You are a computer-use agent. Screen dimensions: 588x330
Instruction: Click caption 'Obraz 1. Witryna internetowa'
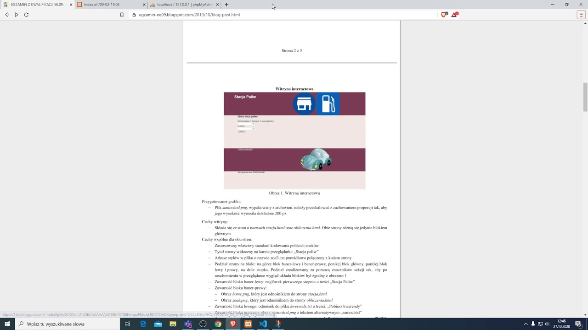coord(294,193)
